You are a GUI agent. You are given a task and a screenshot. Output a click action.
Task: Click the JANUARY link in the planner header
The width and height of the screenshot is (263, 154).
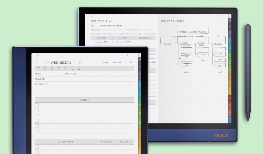pos(118,62)
